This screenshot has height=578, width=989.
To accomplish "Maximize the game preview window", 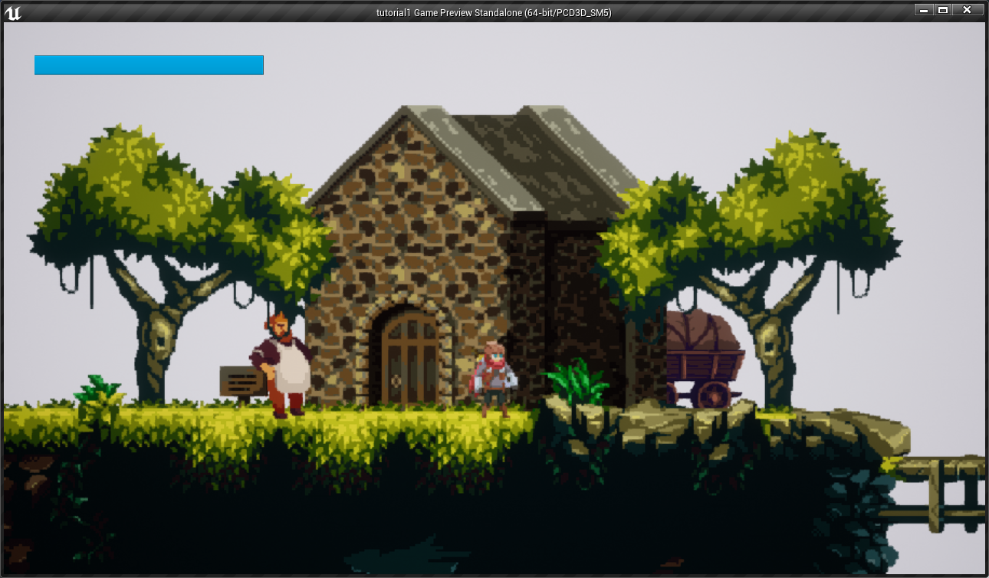I will [943, 9].
